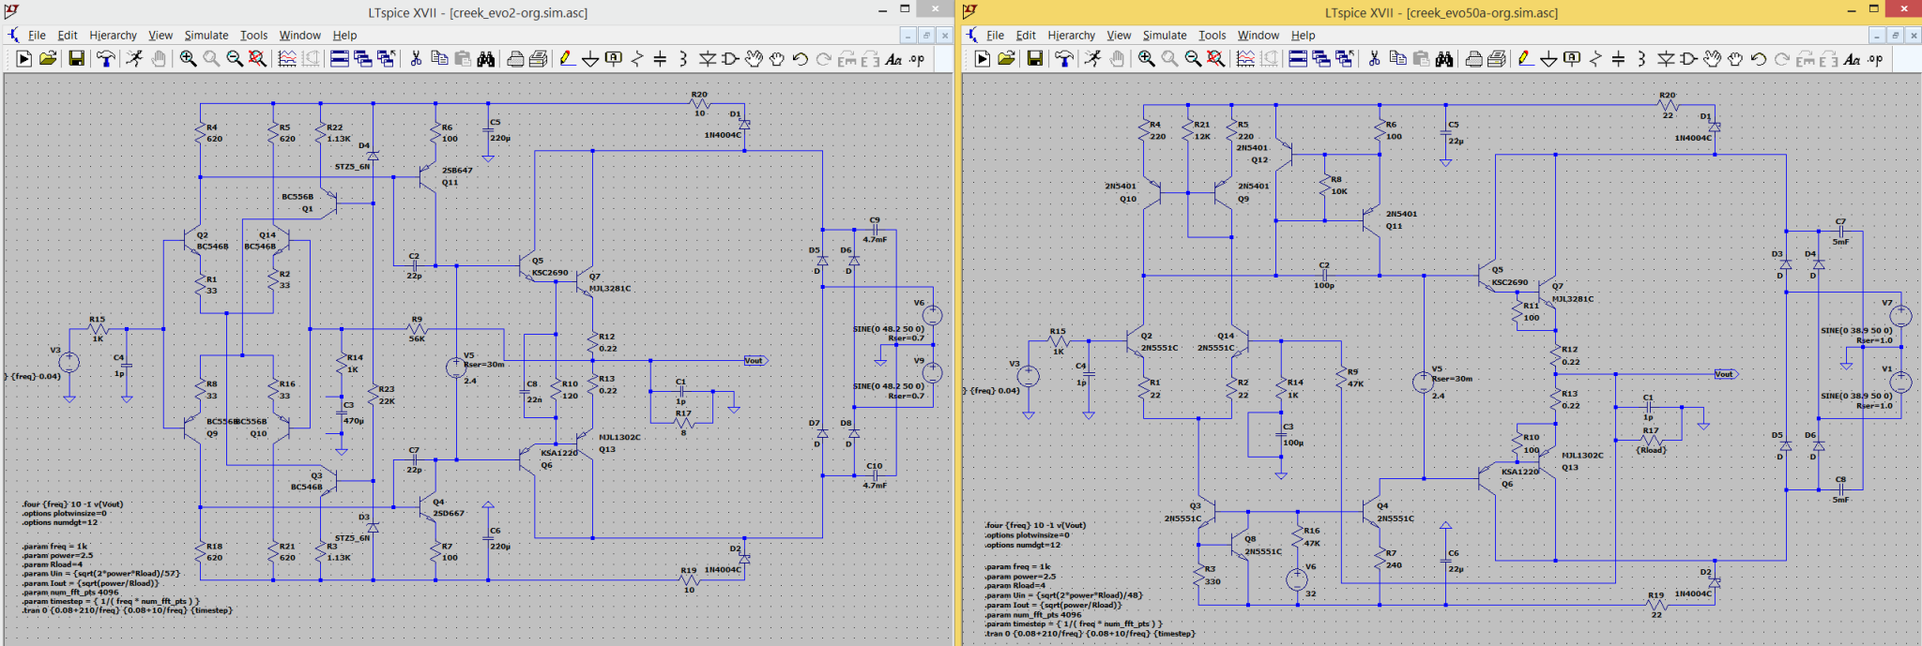Select Resistor tool in creek_evo2-org window
This screenshot has height=646, width=1922.
coord(637,59)
